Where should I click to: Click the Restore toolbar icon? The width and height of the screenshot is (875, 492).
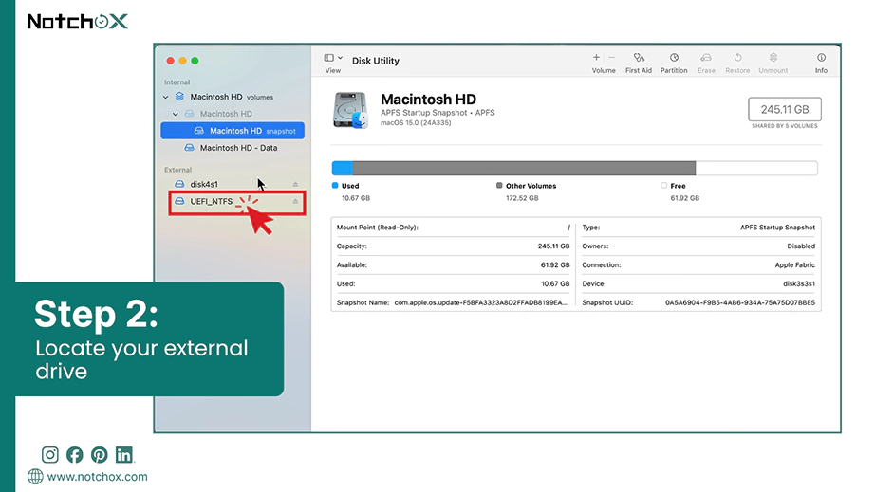(737, 58)
